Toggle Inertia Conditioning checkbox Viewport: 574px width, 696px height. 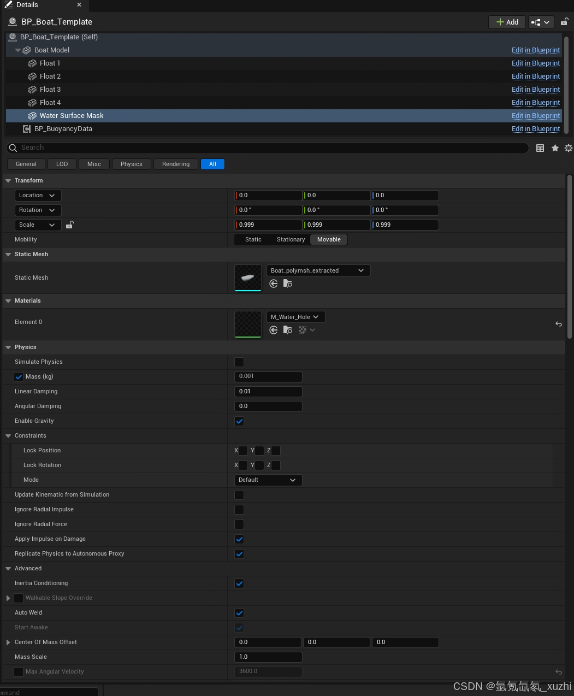coord(239,583)
